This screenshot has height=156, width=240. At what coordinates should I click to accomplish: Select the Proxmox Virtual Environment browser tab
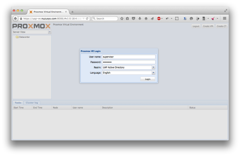[48, 12]
